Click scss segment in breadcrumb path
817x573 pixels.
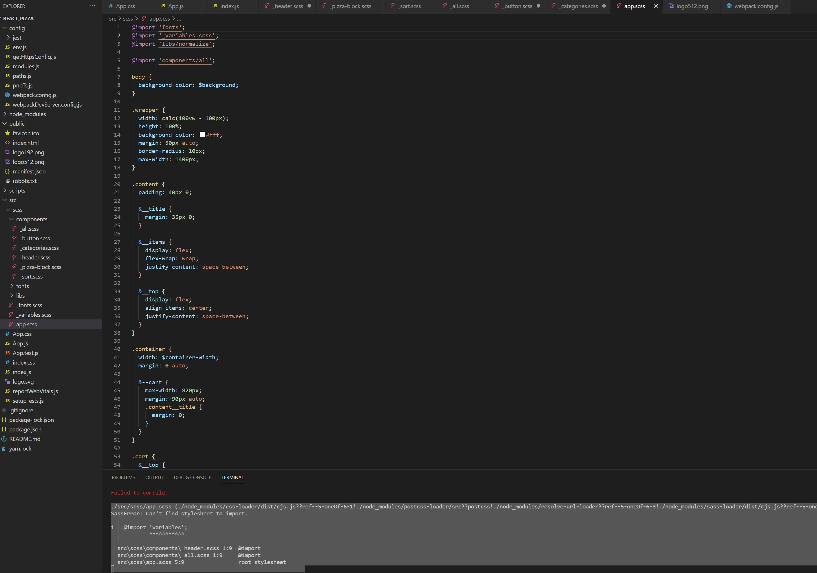(128, 19)
